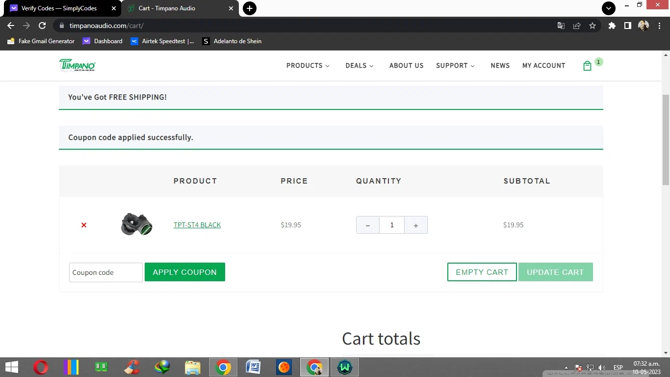Close the Verify Codes SimplyCodes tab

[113, 8]
